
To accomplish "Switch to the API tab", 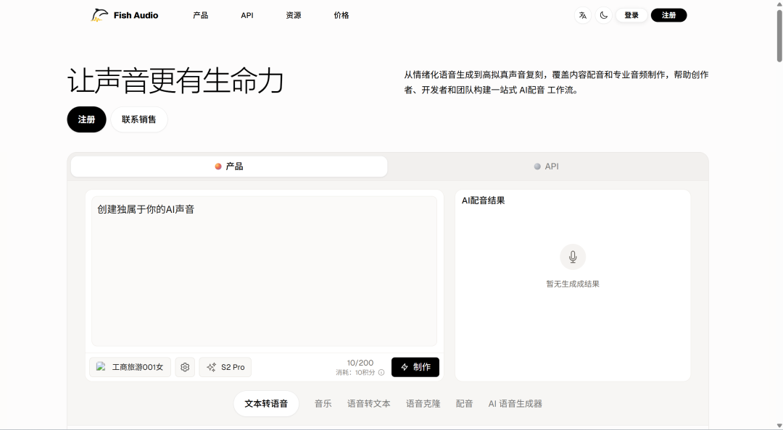I will [547, 166].
